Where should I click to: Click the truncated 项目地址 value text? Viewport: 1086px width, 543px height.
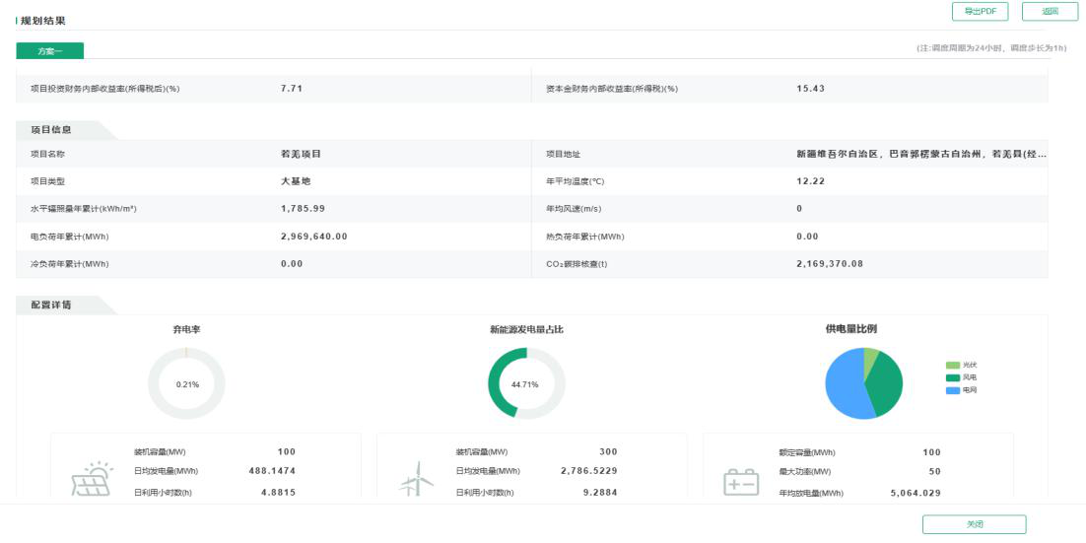pyautogui.click(x=920, y=154)
